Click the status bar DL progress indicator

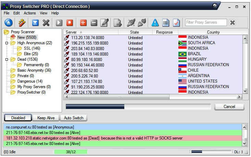click(211, 152)
